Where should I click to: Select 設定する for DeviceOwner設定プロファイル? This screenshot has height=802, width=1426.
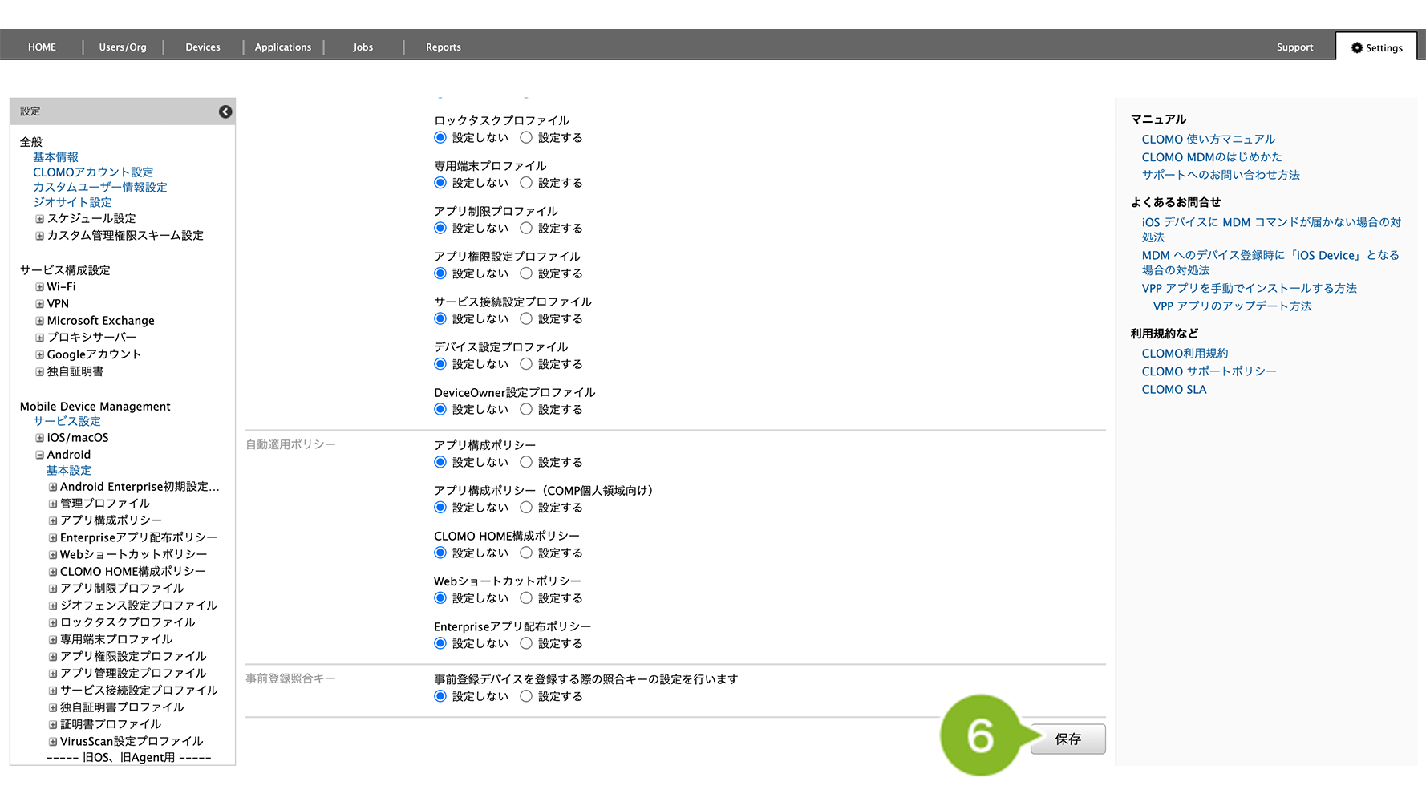(x=526, y=410)
